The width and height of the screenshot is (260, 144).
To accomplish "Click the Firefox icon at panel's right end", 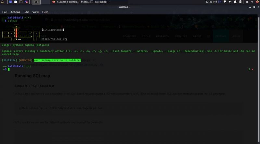I will 257,2.
